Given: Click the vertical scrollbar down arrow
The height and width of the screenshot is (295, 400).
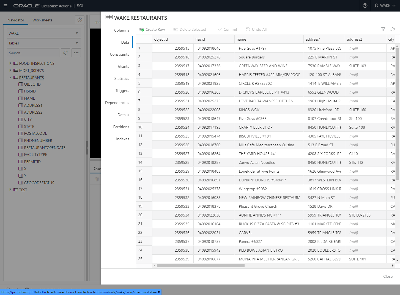Looking at the screenshot, I should 397,261.
